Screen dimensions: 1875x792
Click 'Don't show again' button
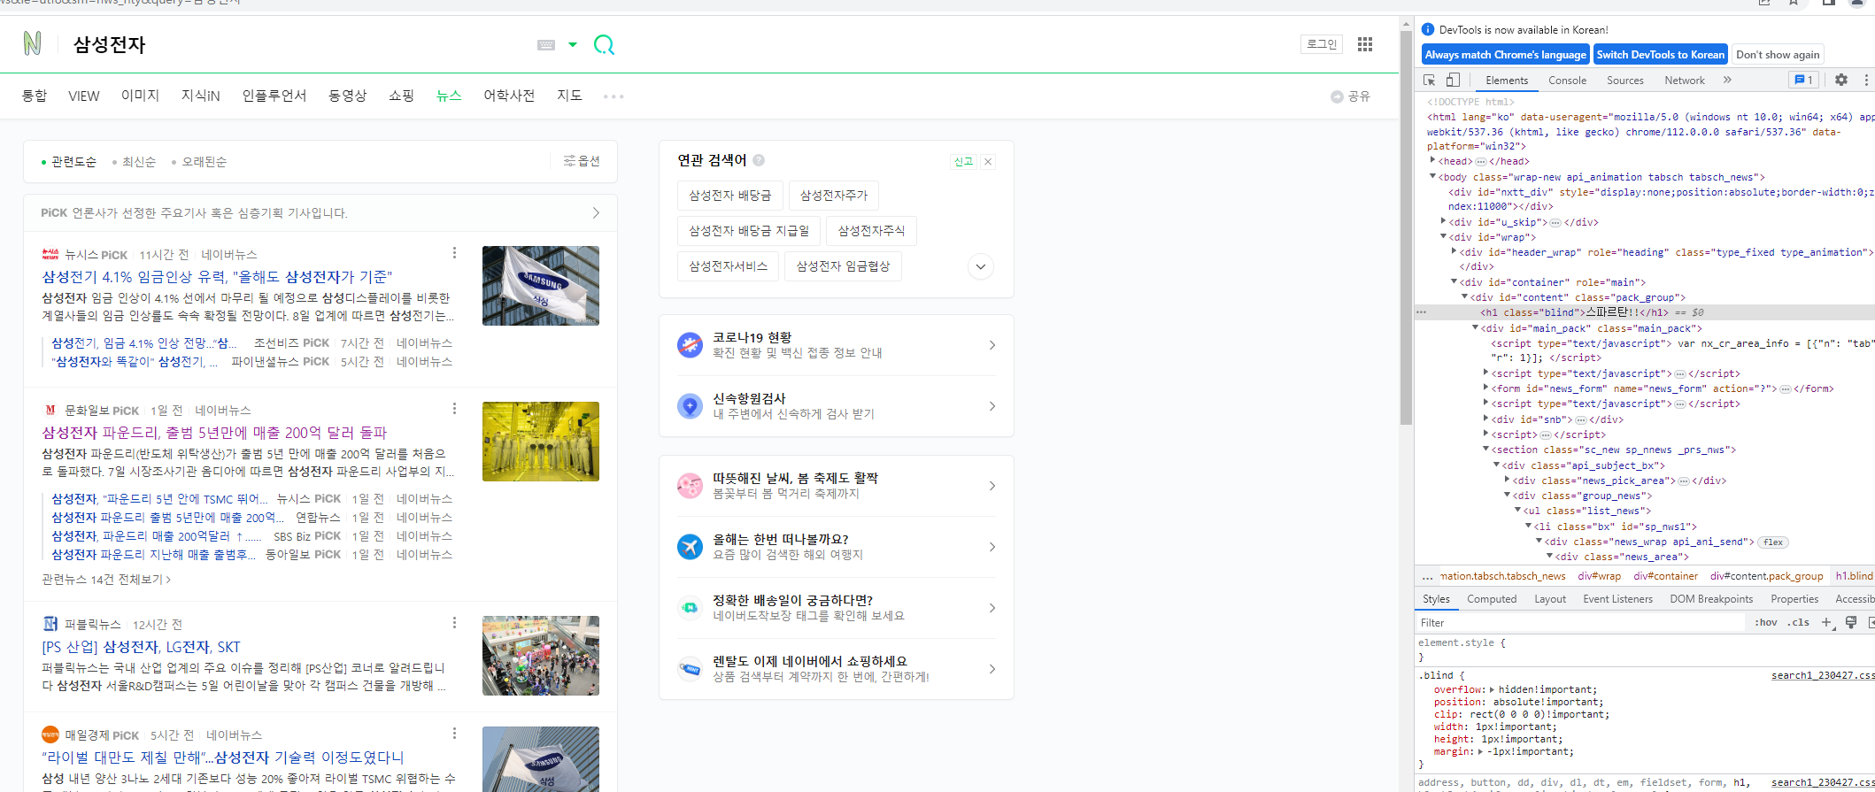pyautogui.click(x=1778, y=55)
